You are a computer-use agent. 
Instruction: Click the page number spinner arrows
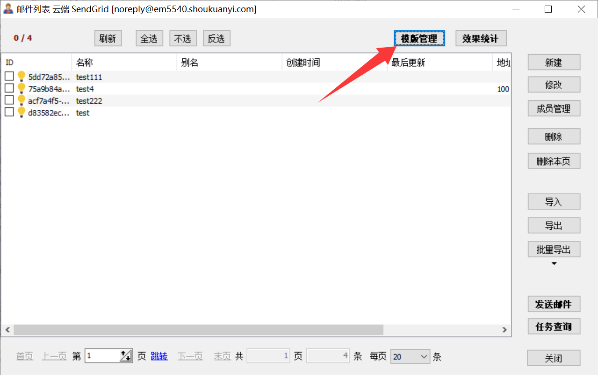click(x=126, y=356)
